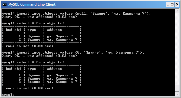The height and width of the screenshot is (98, 181).
Task: Minimize the MySQL Command Line Client window
Action: pos(168,5)
